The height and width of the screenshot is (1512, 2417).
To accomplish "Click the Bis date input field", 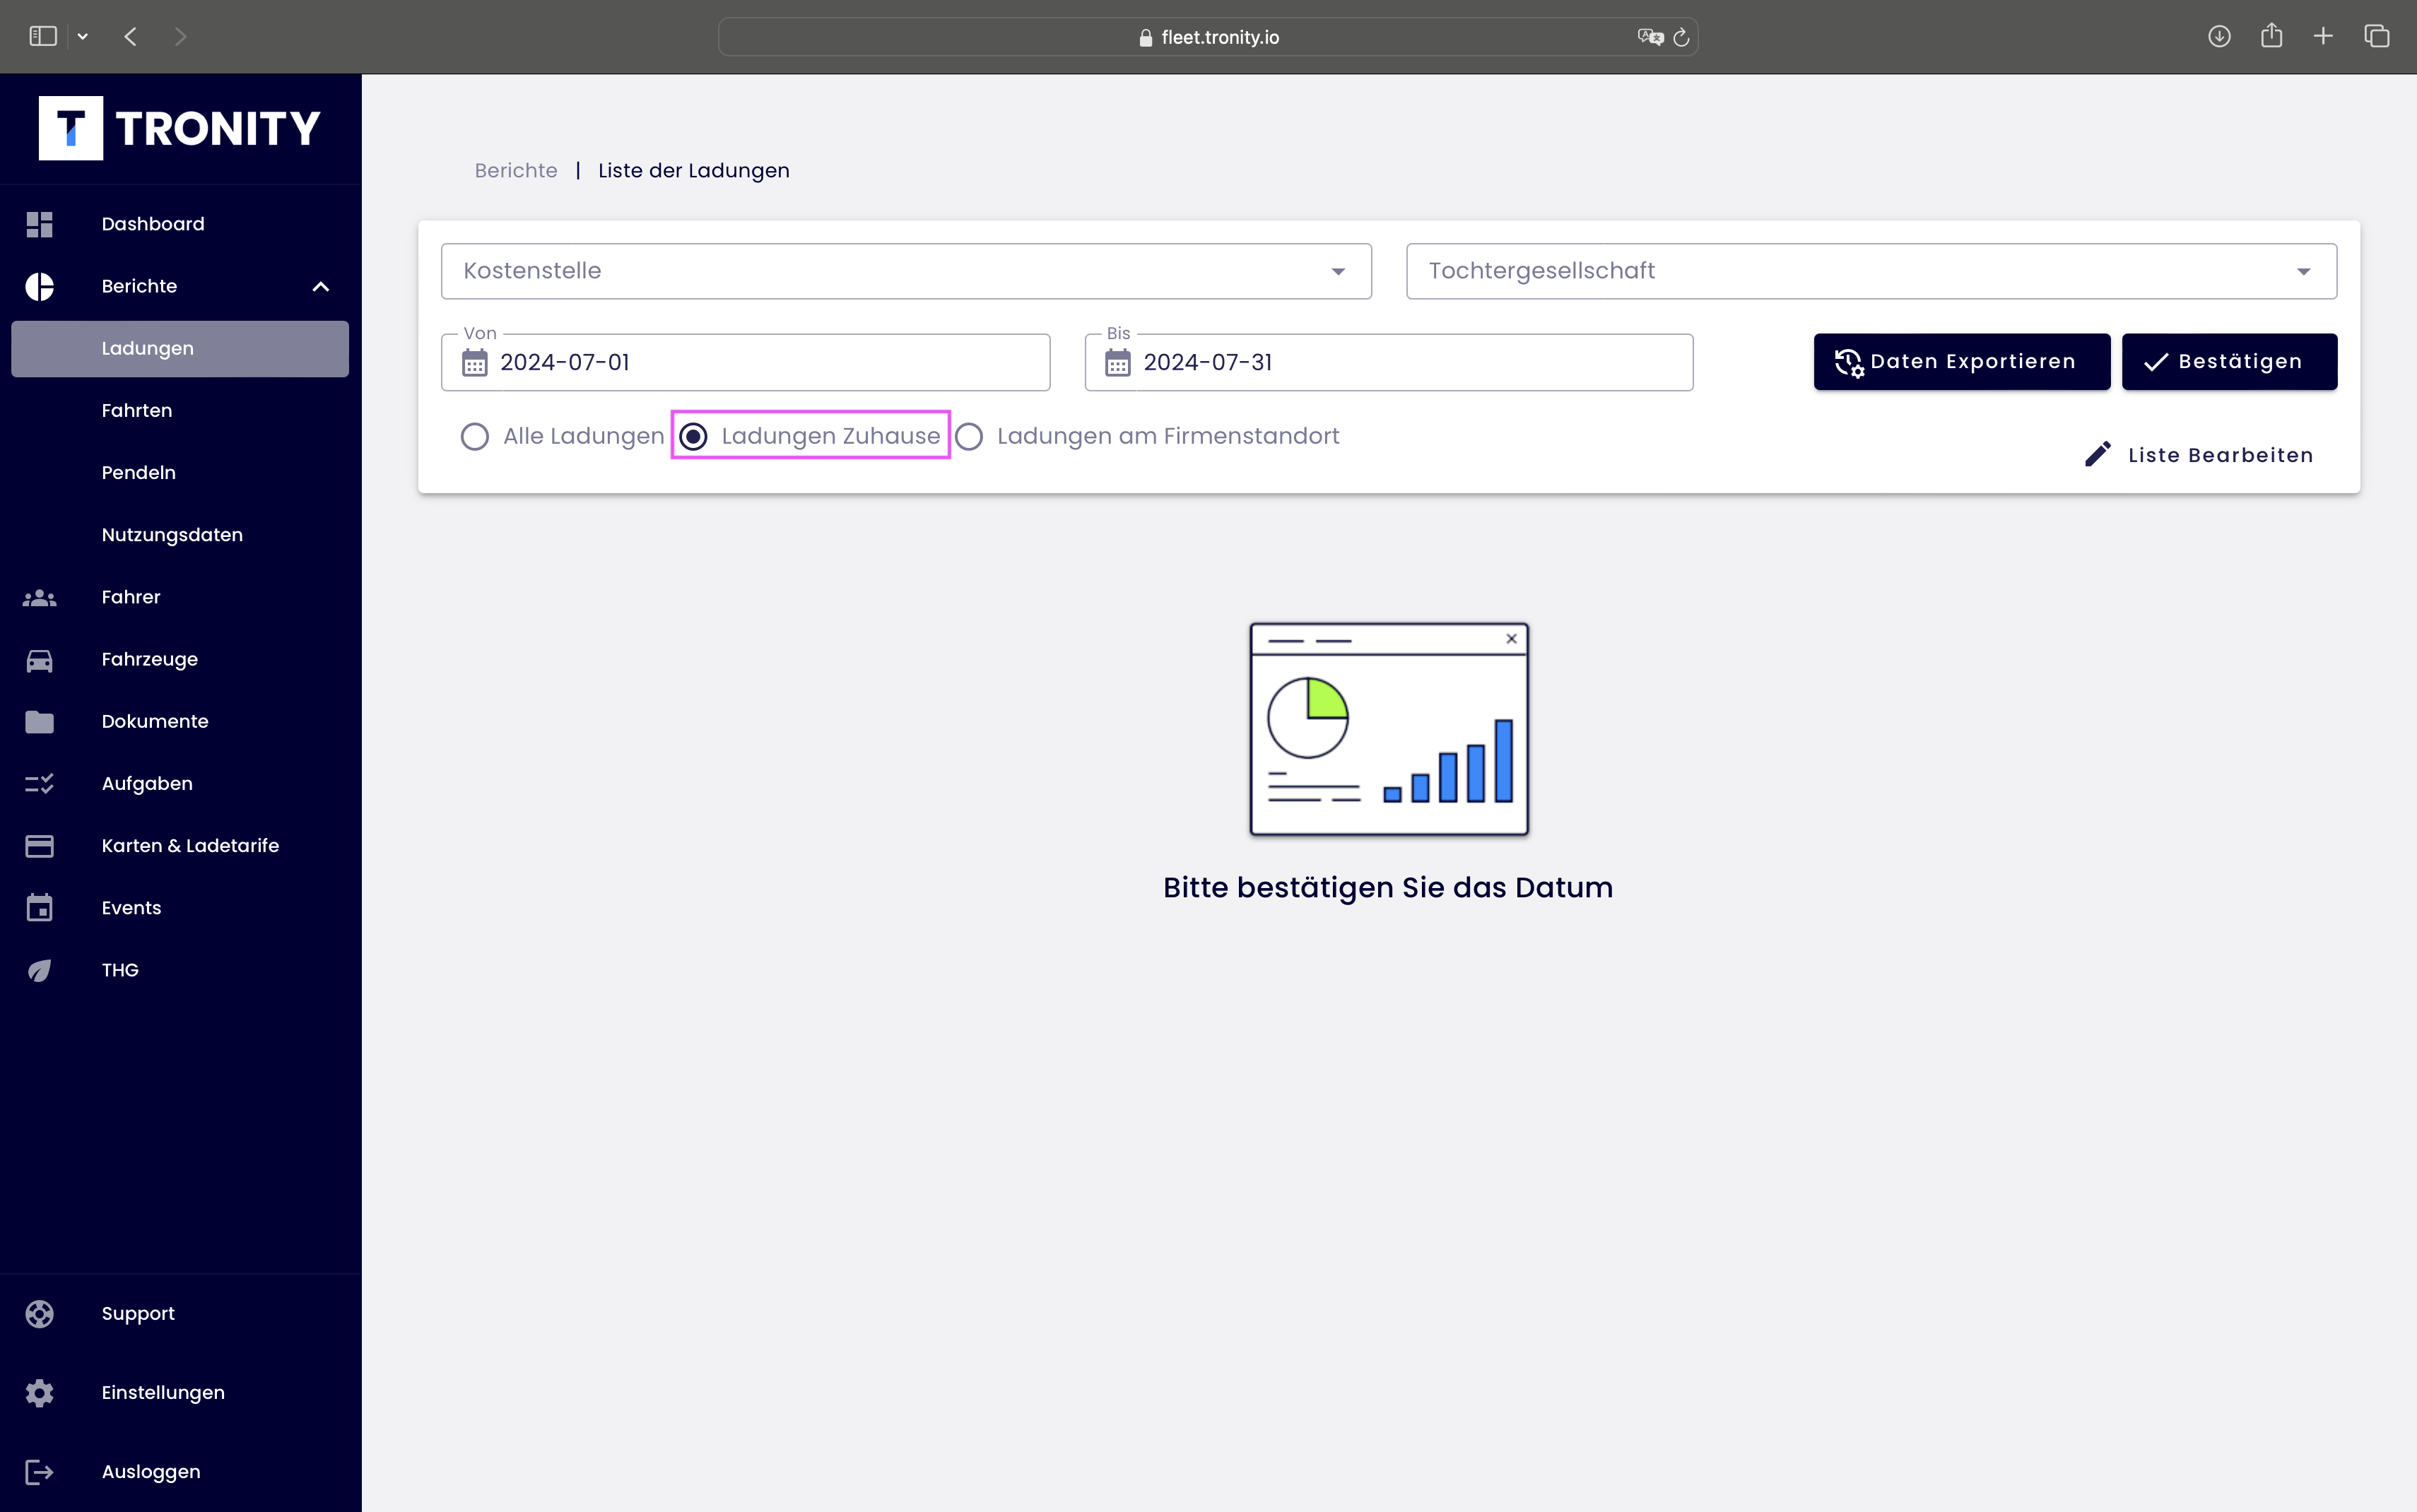I will [1400, 363].
